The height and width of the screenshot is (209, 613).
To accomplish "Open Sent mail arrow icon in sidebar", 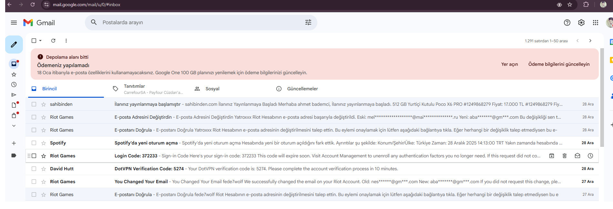I will [x=14, y=95].
